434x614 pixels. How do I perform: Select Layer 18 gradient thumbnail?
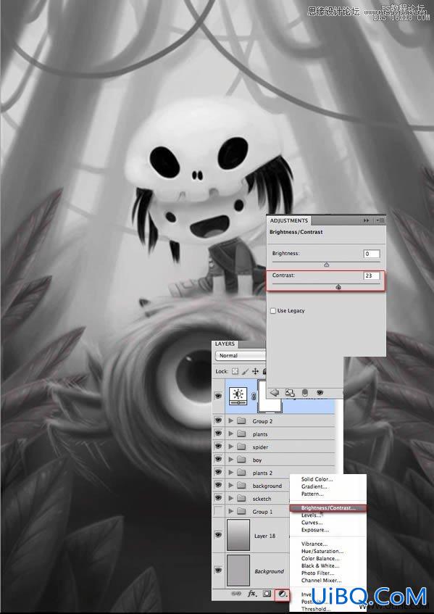(238, 535)
